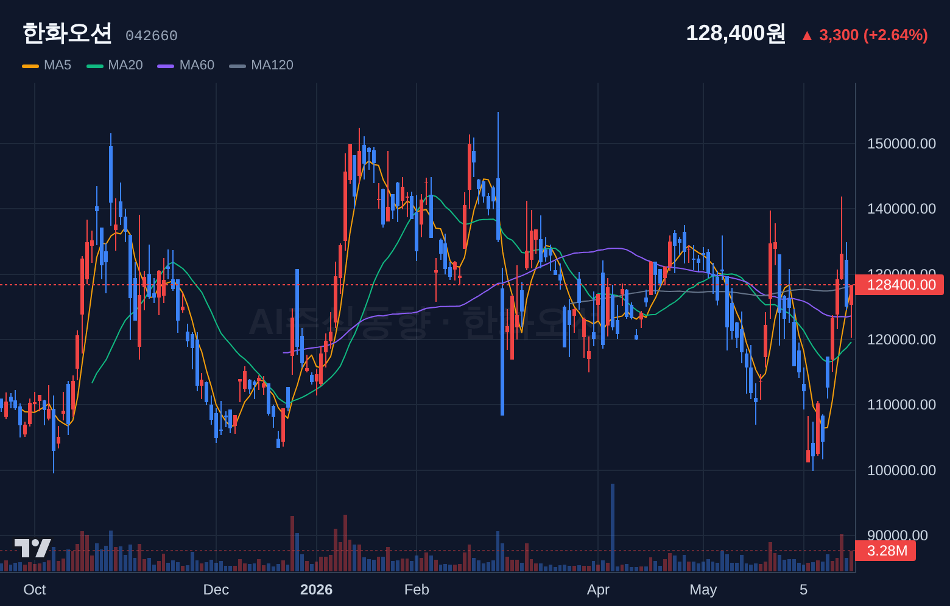Screen dimensions: 950x606
Task: Click the May time axis label
Action: point(703,590)
